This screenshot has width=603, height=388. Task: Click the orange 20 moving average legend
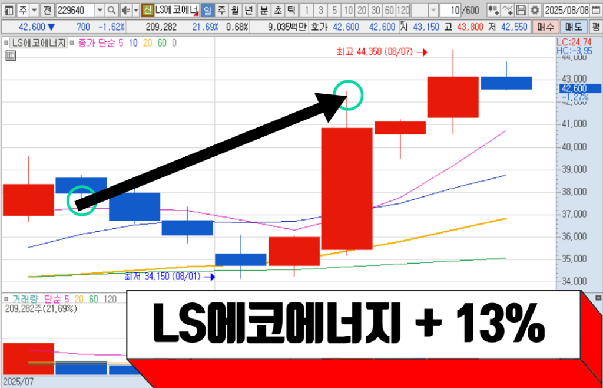(148, 42)
